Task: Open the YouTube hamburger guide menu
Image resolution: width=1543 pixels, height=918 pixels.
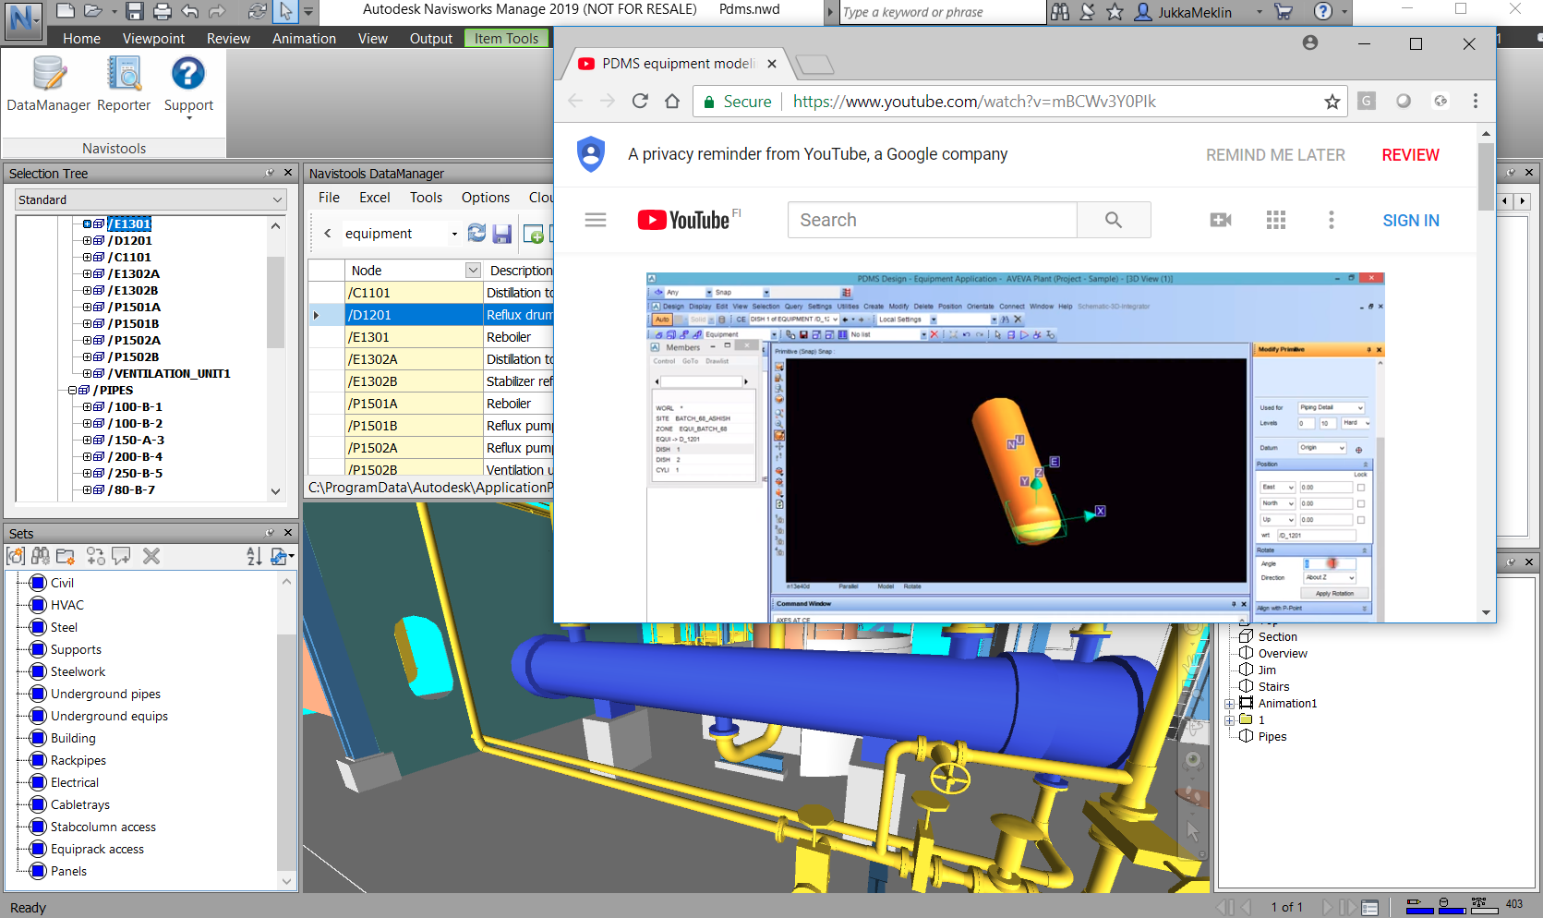Action: tap(596, 220)
